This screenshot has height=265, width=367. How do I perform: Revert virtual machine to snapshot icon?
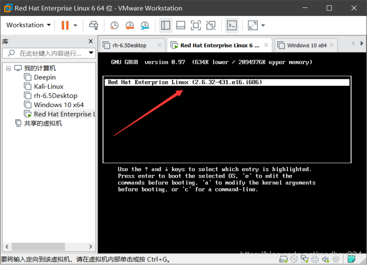129,25
